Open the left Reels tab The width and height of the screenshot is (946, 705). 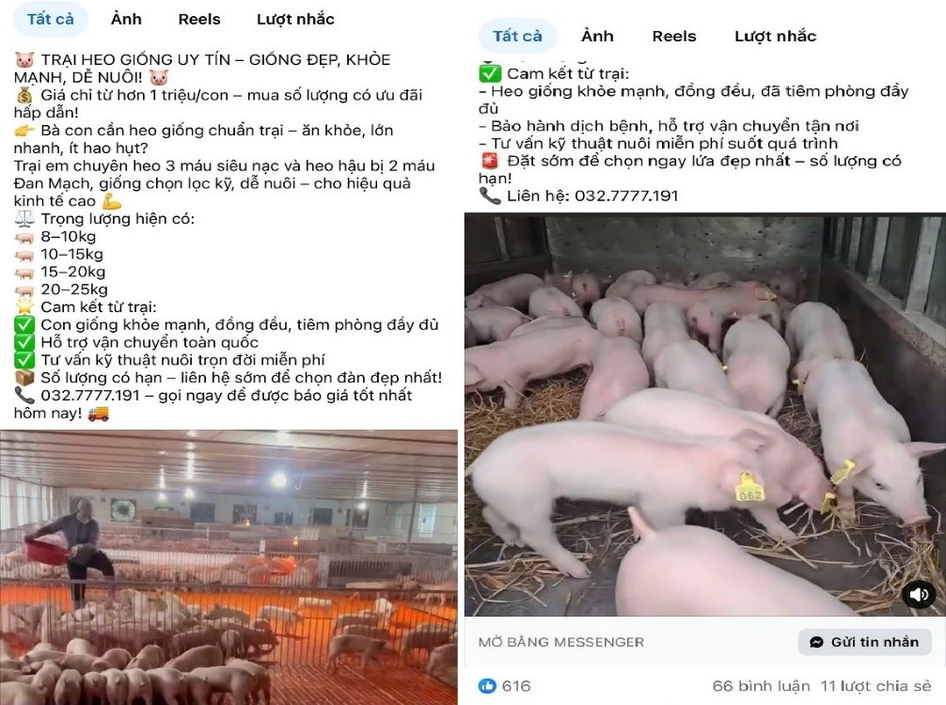(x=199, y=20)
